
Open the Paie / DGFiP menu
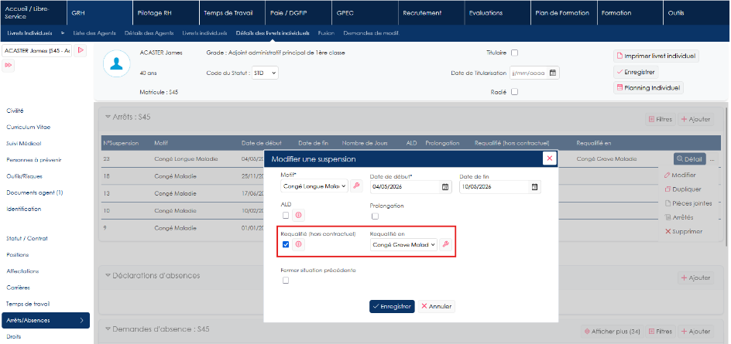[299, 13]
